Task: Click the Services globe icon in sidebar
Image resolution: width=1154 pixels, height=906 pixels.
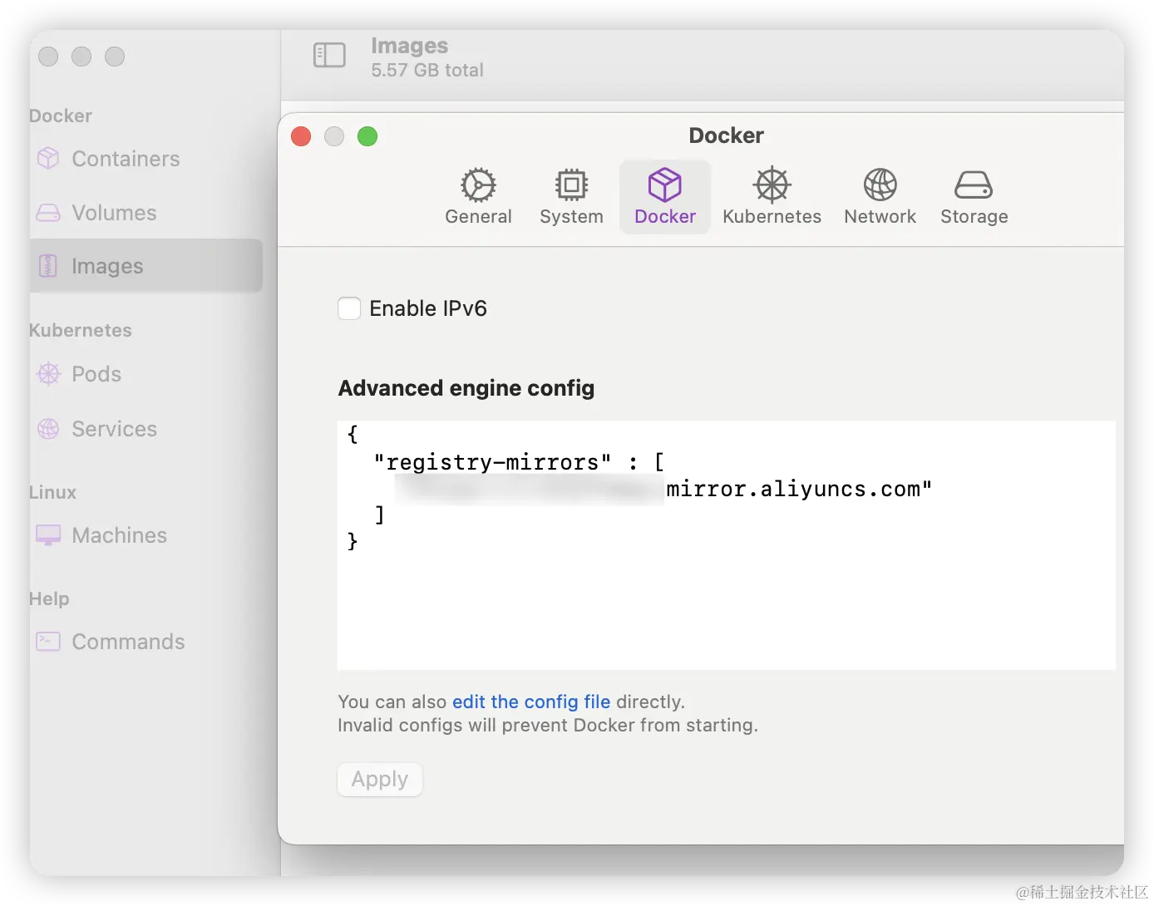Action: pos(48,429)
